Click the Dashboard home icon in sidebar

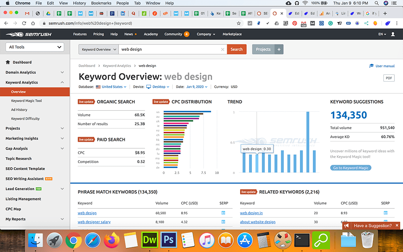click(8, 62)
